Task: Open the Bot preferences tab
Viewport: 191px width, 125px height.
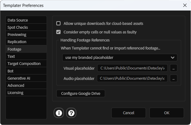Action: [x=26, y=71]
